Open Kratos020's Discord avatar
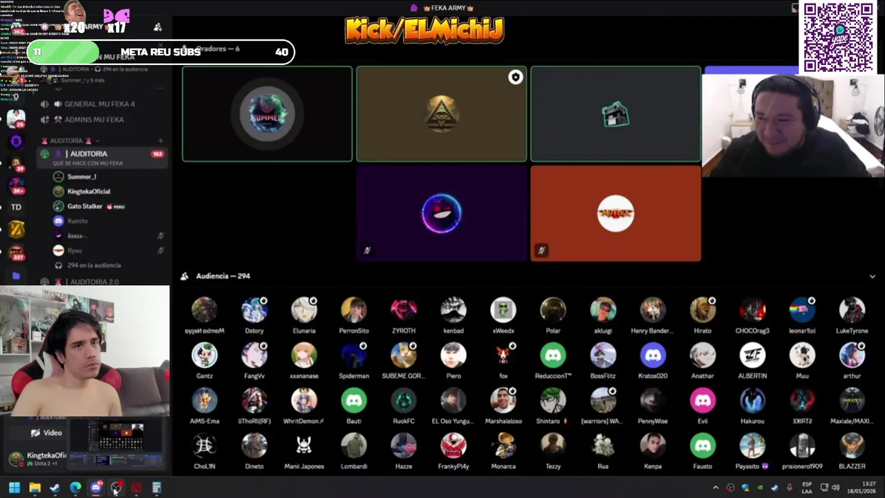Viewport: 885px width, 498px height. coord(653,355)
